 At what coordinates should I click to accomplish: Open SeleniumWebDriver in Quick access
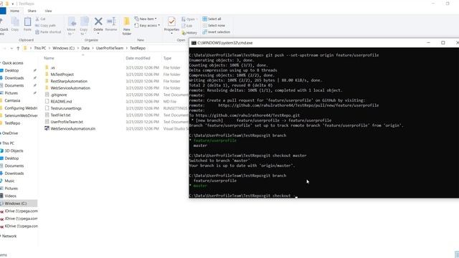21,115
